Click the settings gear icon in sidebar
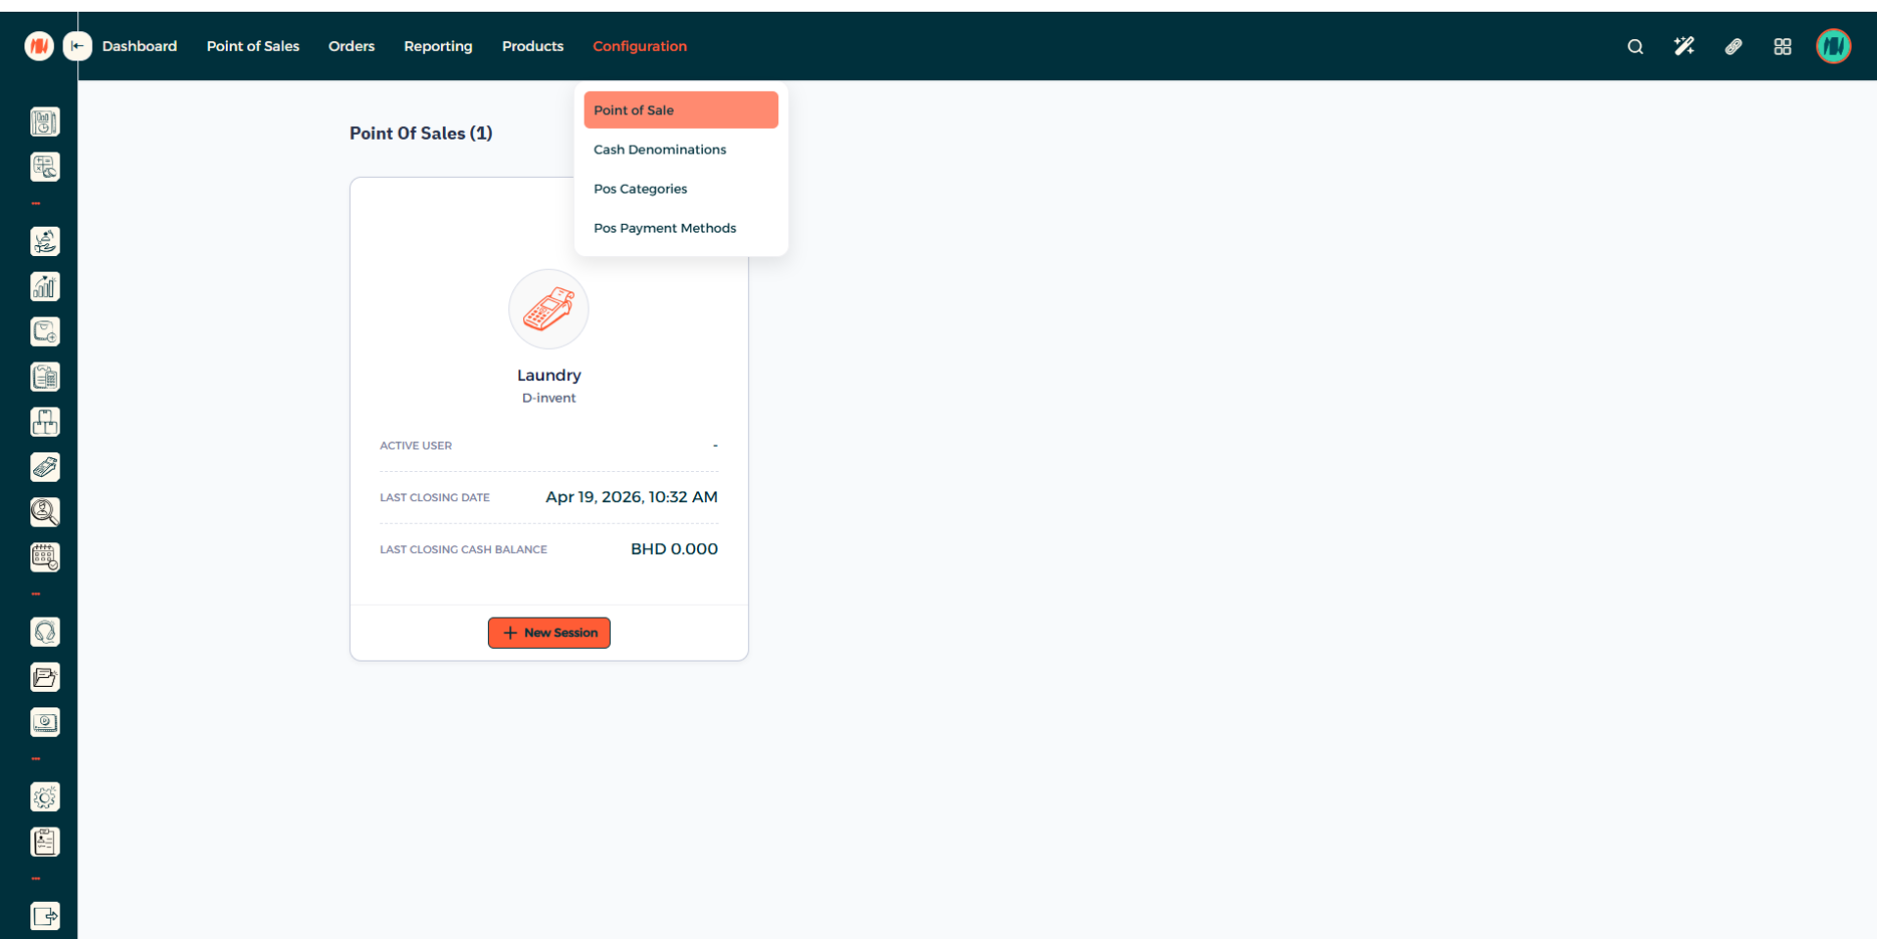Screen dimensions: 1877x939 tap(45, 797)
